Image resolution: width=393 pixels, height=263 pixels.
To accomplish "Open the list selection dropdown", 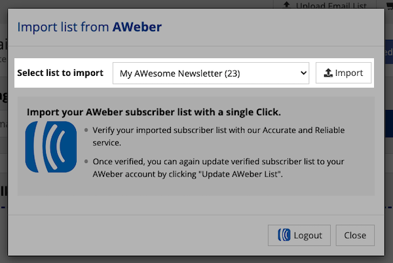I will point(210,73).
